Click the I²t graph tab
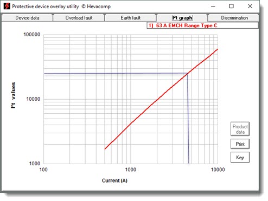 tap(182, 18)
